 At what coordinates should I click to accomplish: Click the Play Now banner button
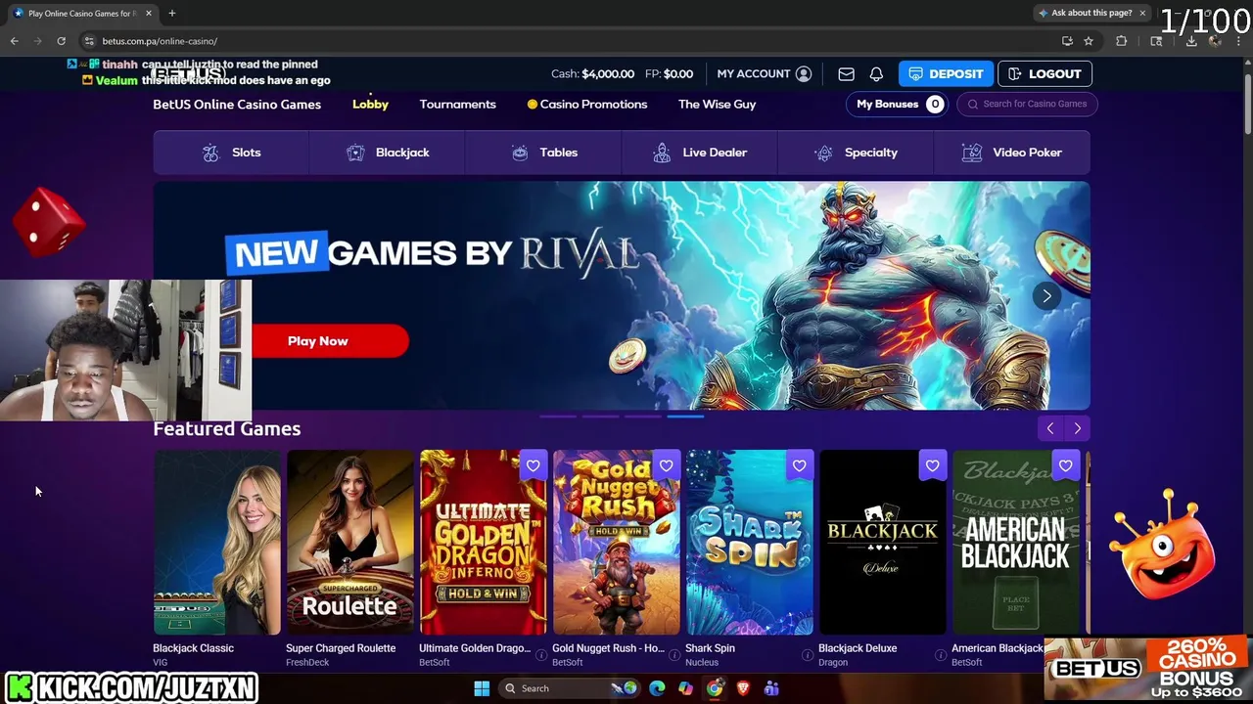click(330, 341)
